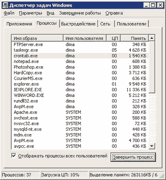166x180 pixels.
Task: Open the Файл menu
Action: [x=9, y=13]
